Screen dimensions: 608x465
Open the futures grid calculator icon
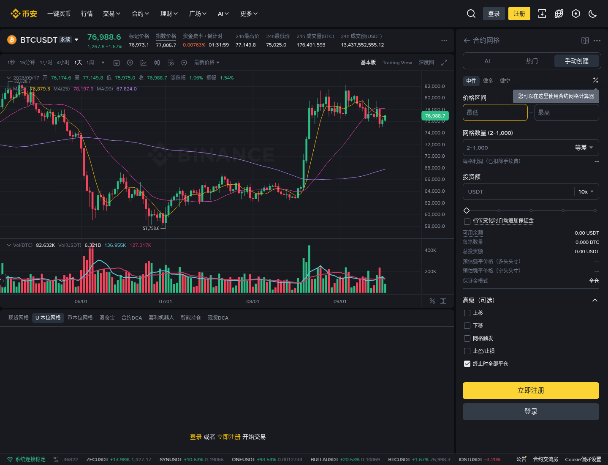[x=596, y=80]
